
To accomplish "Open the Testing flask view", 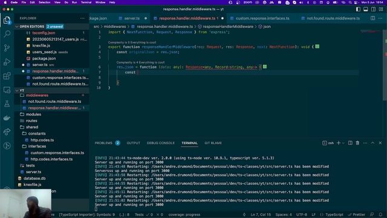I will pos(7,104).
